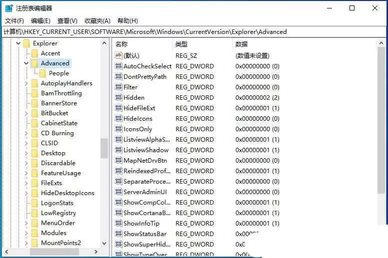The width and height of the screenshot is (388, 258).
Task: Click the AutoCheckSelect DWORD icon
Action: pyautogui.click(x=118, y=66)
